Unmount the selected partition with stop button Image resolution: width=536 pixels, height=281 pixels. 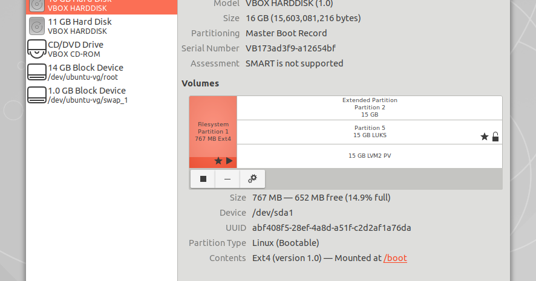click(203, 179)
